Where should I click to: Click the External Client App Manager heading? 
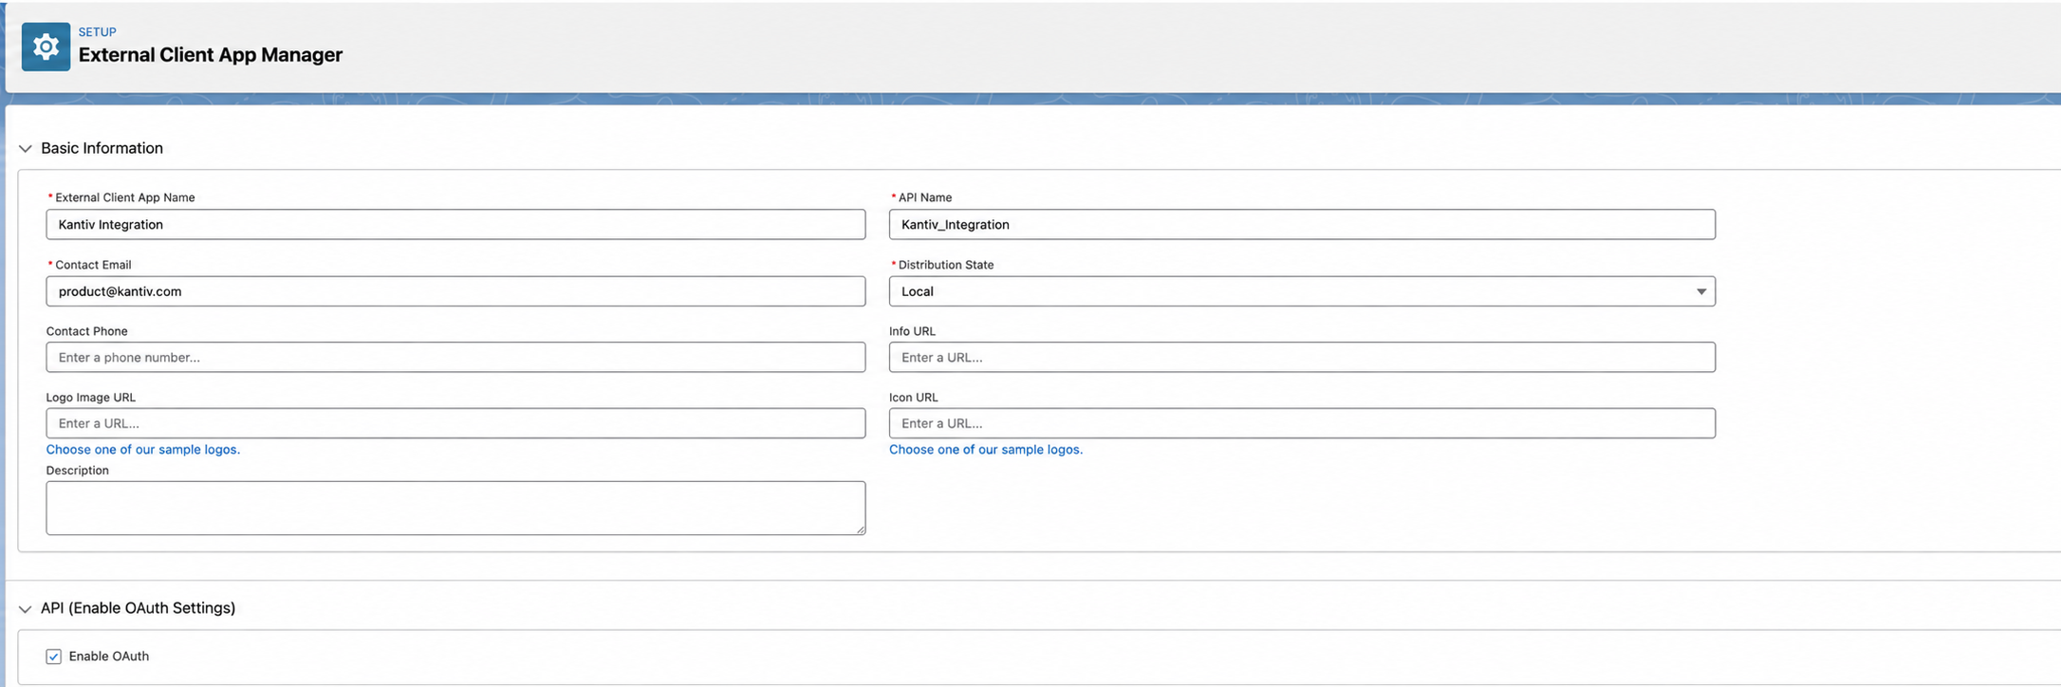211,55
